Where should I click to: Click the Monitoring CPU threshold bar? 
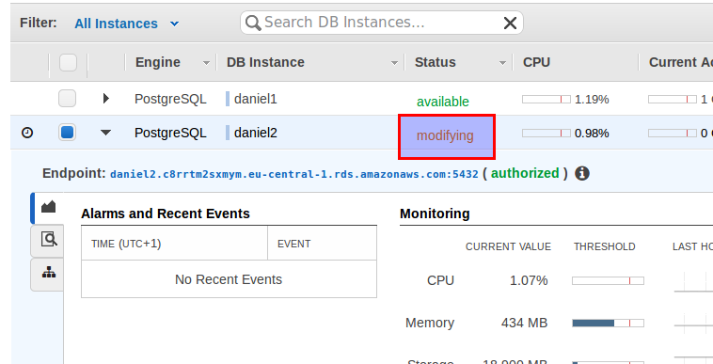pos(608,281)
